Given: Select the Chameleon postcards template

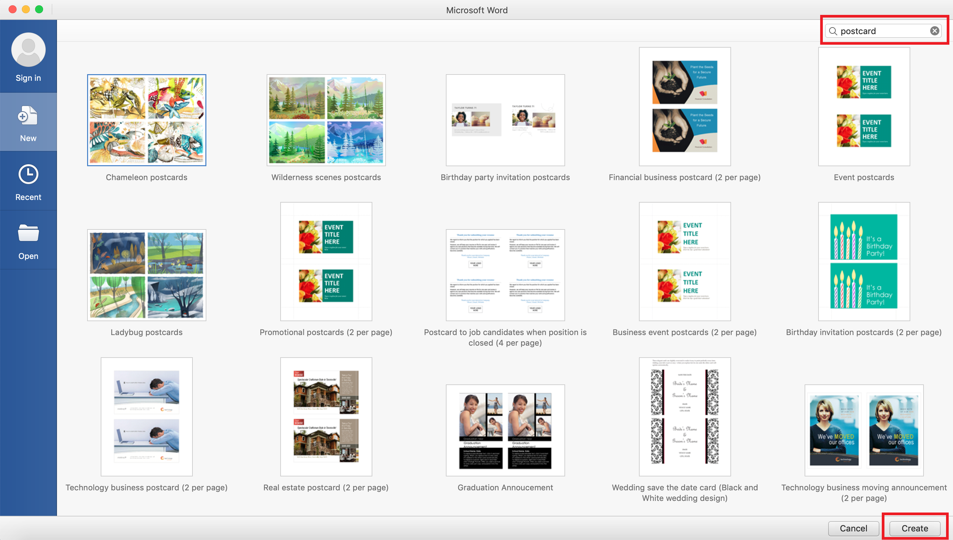Looking at the screenshot, I should (x=146, y=120).
